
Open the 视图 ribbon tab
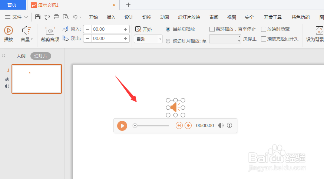(231, 17)
